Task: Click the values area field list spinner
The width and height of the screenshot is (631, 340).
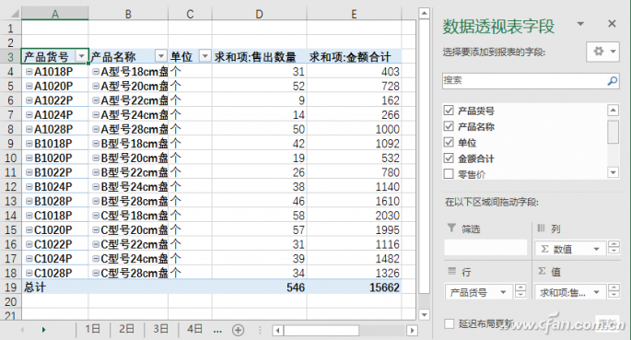Action: (613, 290)
